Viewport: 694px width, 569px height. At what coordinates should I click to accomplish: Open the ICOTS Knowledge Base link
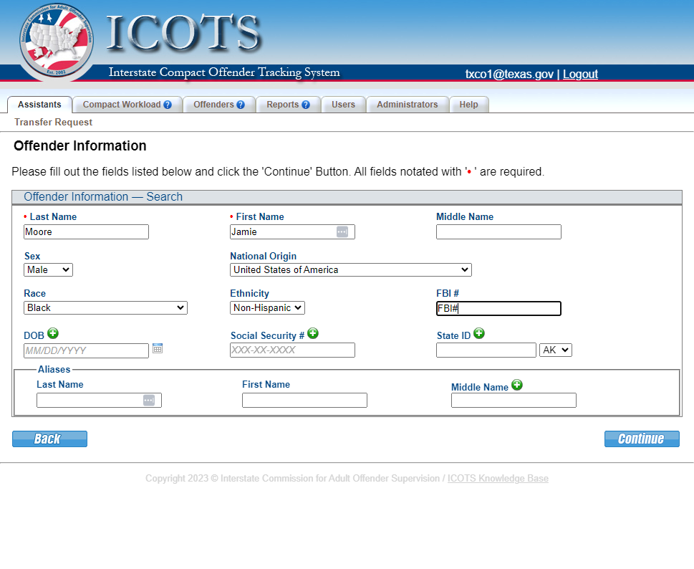tap(498, 478)
